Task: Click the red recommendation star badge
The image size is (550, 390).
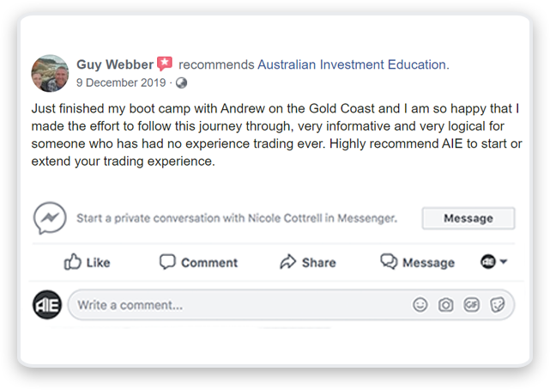Action: (165, 64)
